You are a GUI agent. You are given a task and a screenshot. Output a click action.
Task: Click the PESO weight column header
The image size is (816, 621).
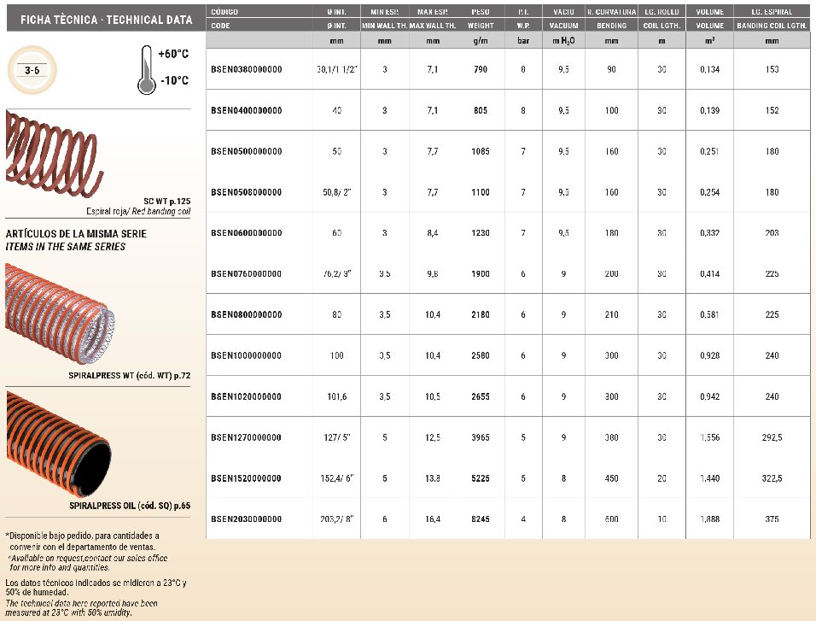click(x=481, y=13)
